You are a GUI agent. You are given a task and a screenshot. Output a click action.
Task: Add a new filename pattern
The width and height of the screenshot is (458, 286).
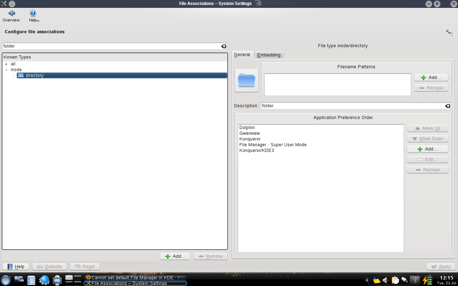point(431,78)
